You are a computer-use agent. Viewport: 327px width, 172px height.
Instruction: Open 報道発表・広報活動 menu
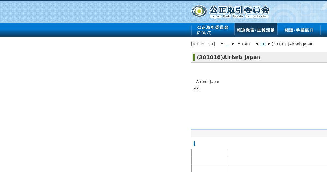(x=256, y=30)
